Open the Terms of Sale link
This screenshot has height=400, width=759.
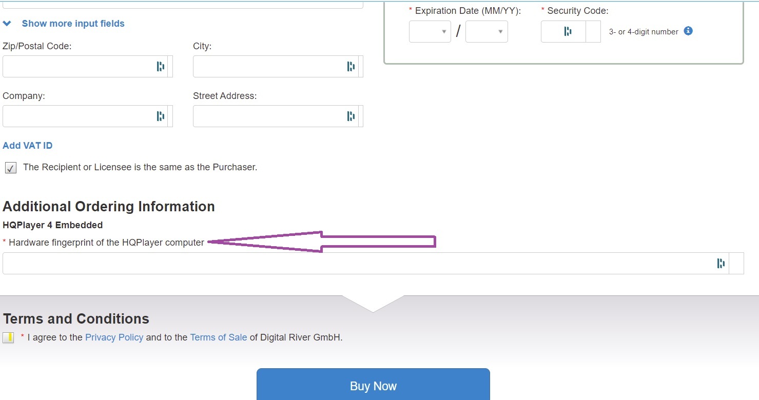click(x=219, y=337)
